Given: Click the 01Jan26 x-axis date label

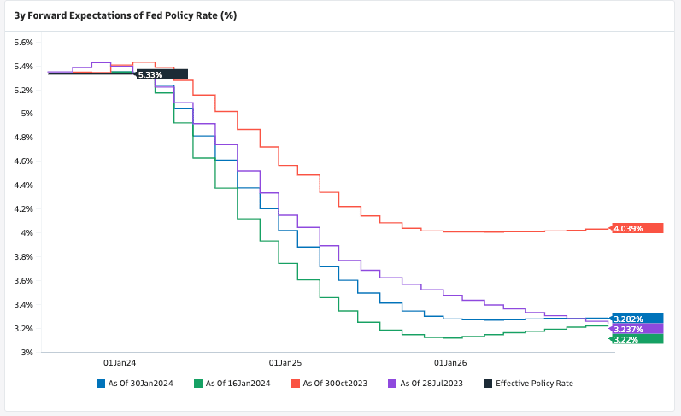Looking at the screenshot, I should point(450,362).
